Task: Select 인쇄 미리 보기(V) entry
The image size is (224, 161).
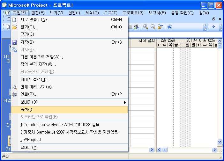Action: (70, 87)
